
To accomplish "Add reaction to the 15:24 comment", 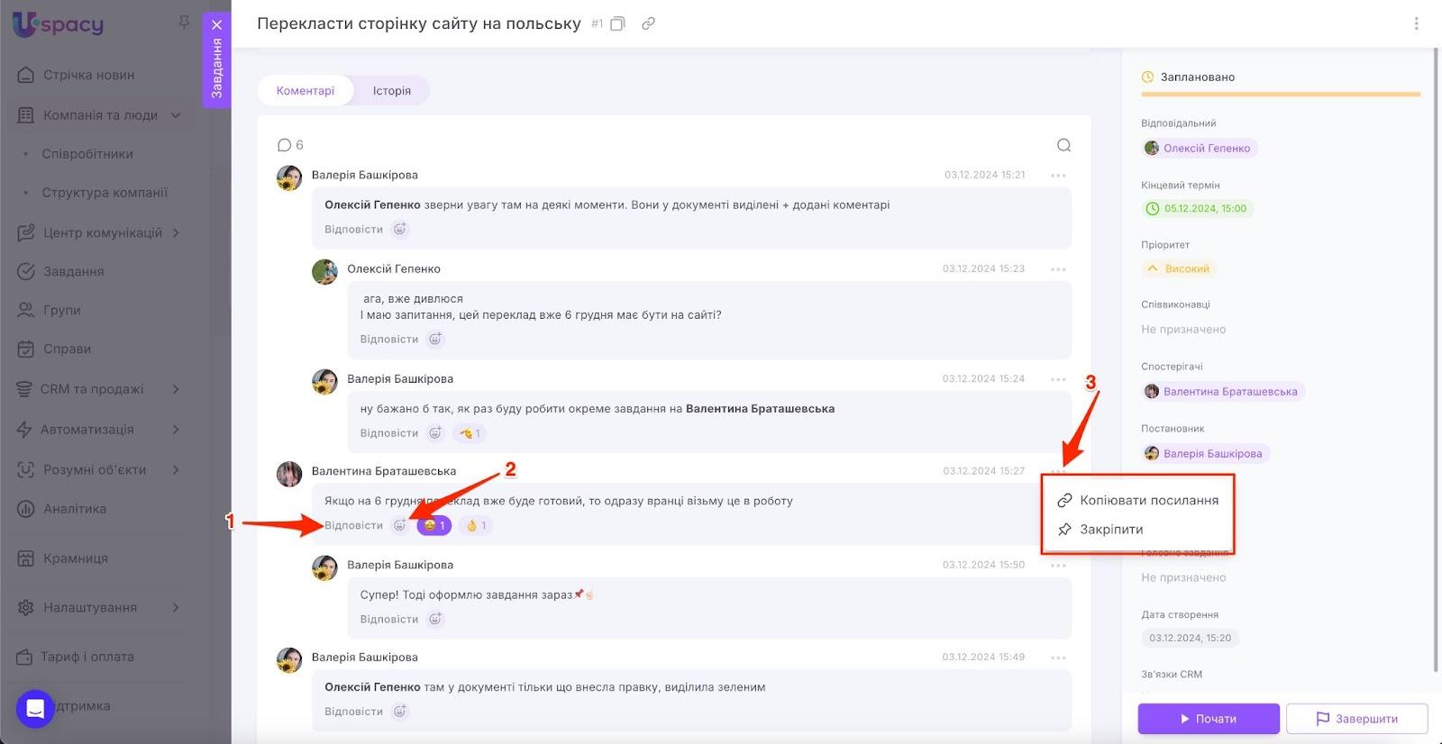I will pos(435,433).
